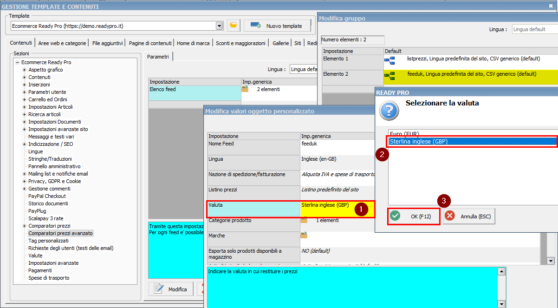Click the yellow icon button next to template dropdown

click(x=234, y=26)
